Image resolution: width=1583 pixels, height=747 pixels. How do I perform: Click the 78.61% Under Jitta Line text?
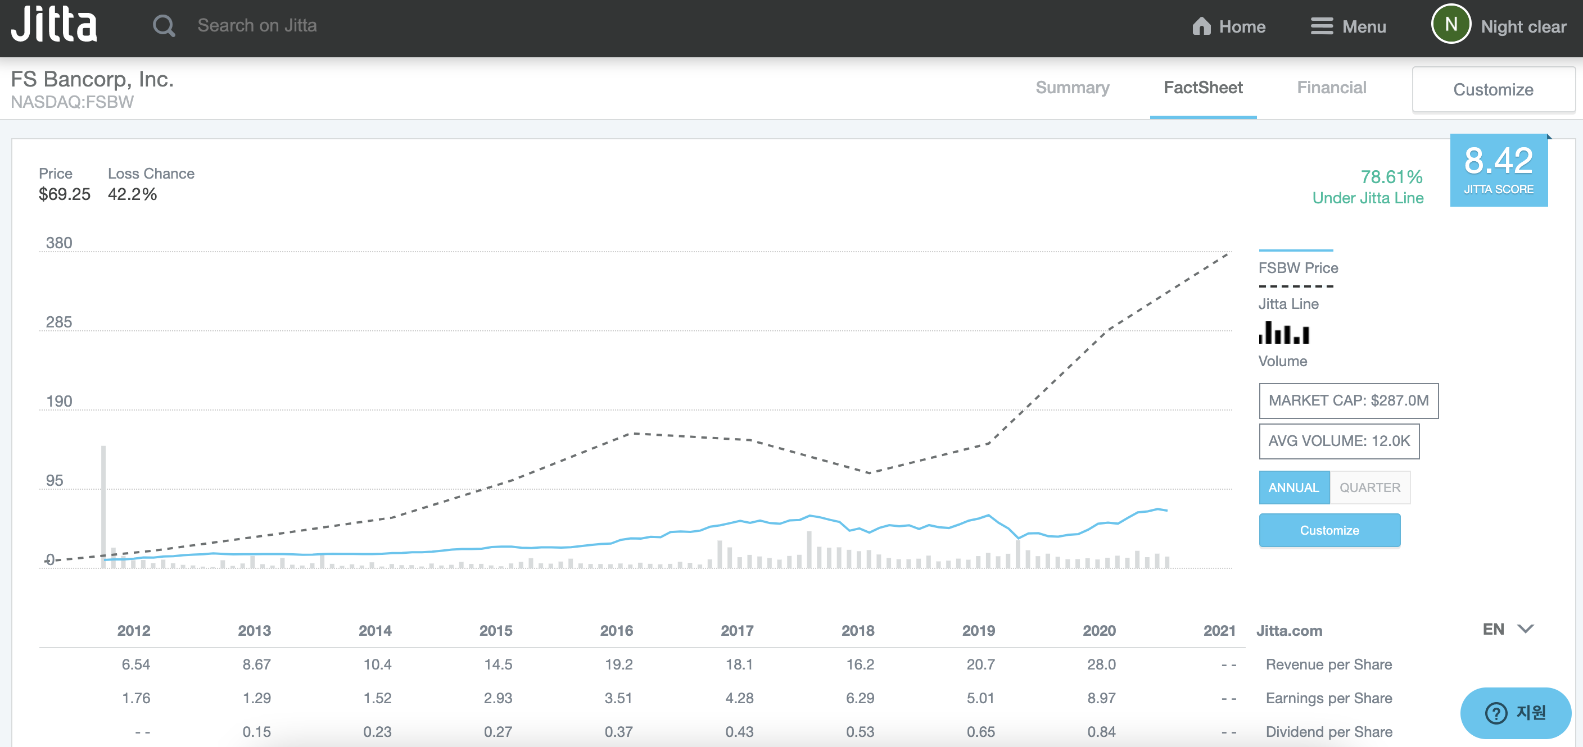(x=1367, y=187)
